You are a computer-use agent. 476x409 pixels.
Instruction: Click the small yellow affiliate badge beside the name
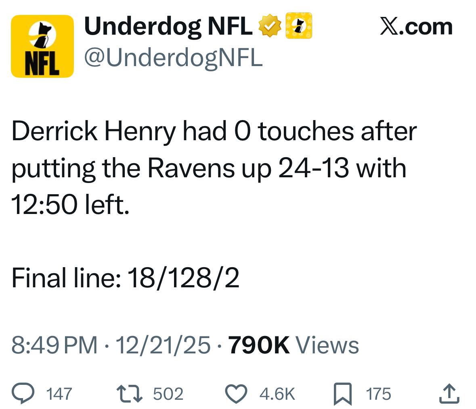299,26
